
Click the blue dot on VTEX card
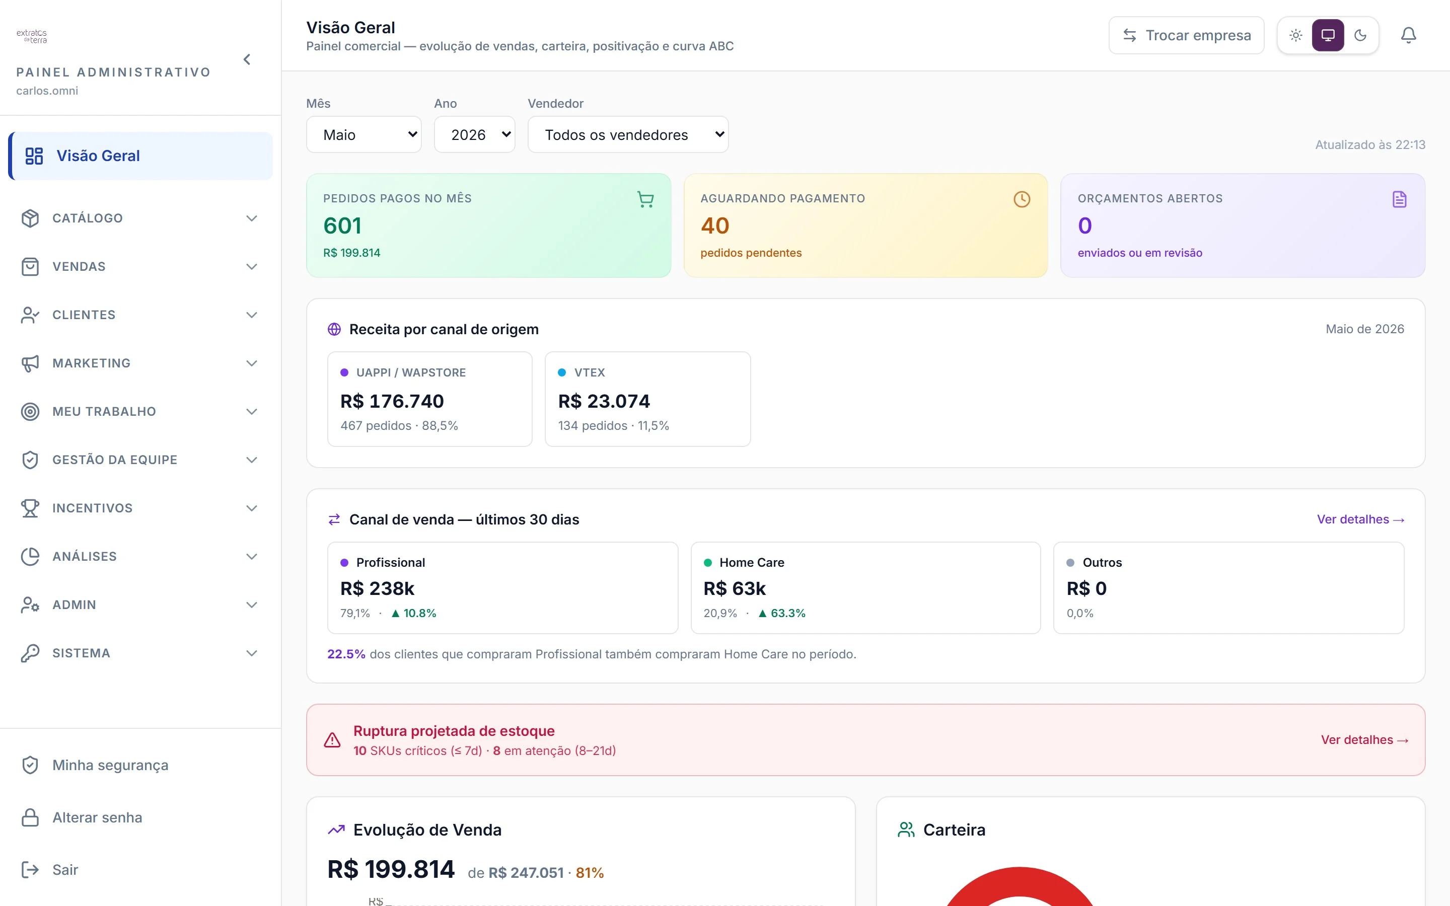click(562, 372)
